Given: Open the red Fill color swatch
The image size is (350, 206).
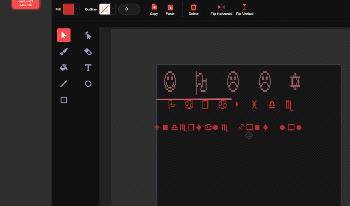Looking at the screenshot, I should pyautogui.click(x=68, y=9).
